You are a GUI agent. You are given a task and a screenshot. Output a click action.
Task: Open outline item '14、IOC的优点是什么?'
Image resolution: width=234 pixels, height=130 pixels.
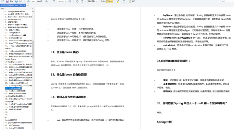point(14,38)
